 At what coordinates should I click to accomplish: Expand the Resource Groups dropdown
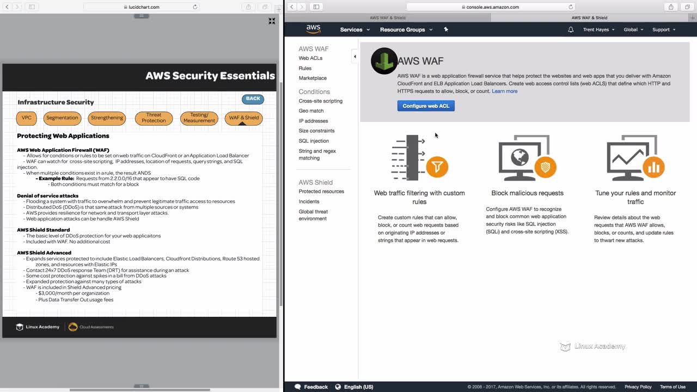click(406, 29)
